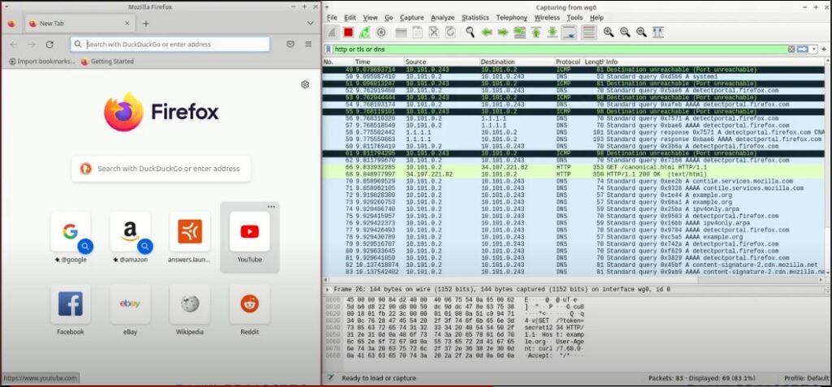Open the display filter history dropdown
This screenshot has width=832, height=387.
pos(814,49)
